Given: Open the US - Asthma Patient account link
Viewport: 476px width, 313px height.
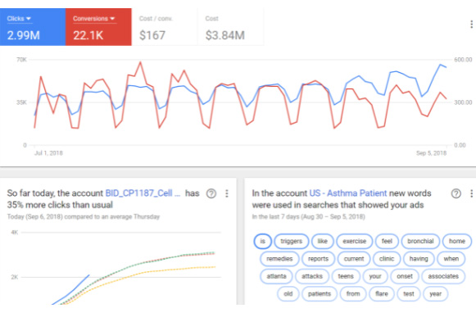Looking at the screenshot, I should (348, 193).
